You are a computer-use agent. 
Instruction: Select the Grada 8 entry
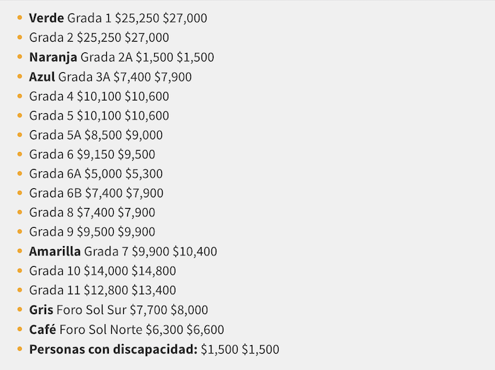(92, 212)
